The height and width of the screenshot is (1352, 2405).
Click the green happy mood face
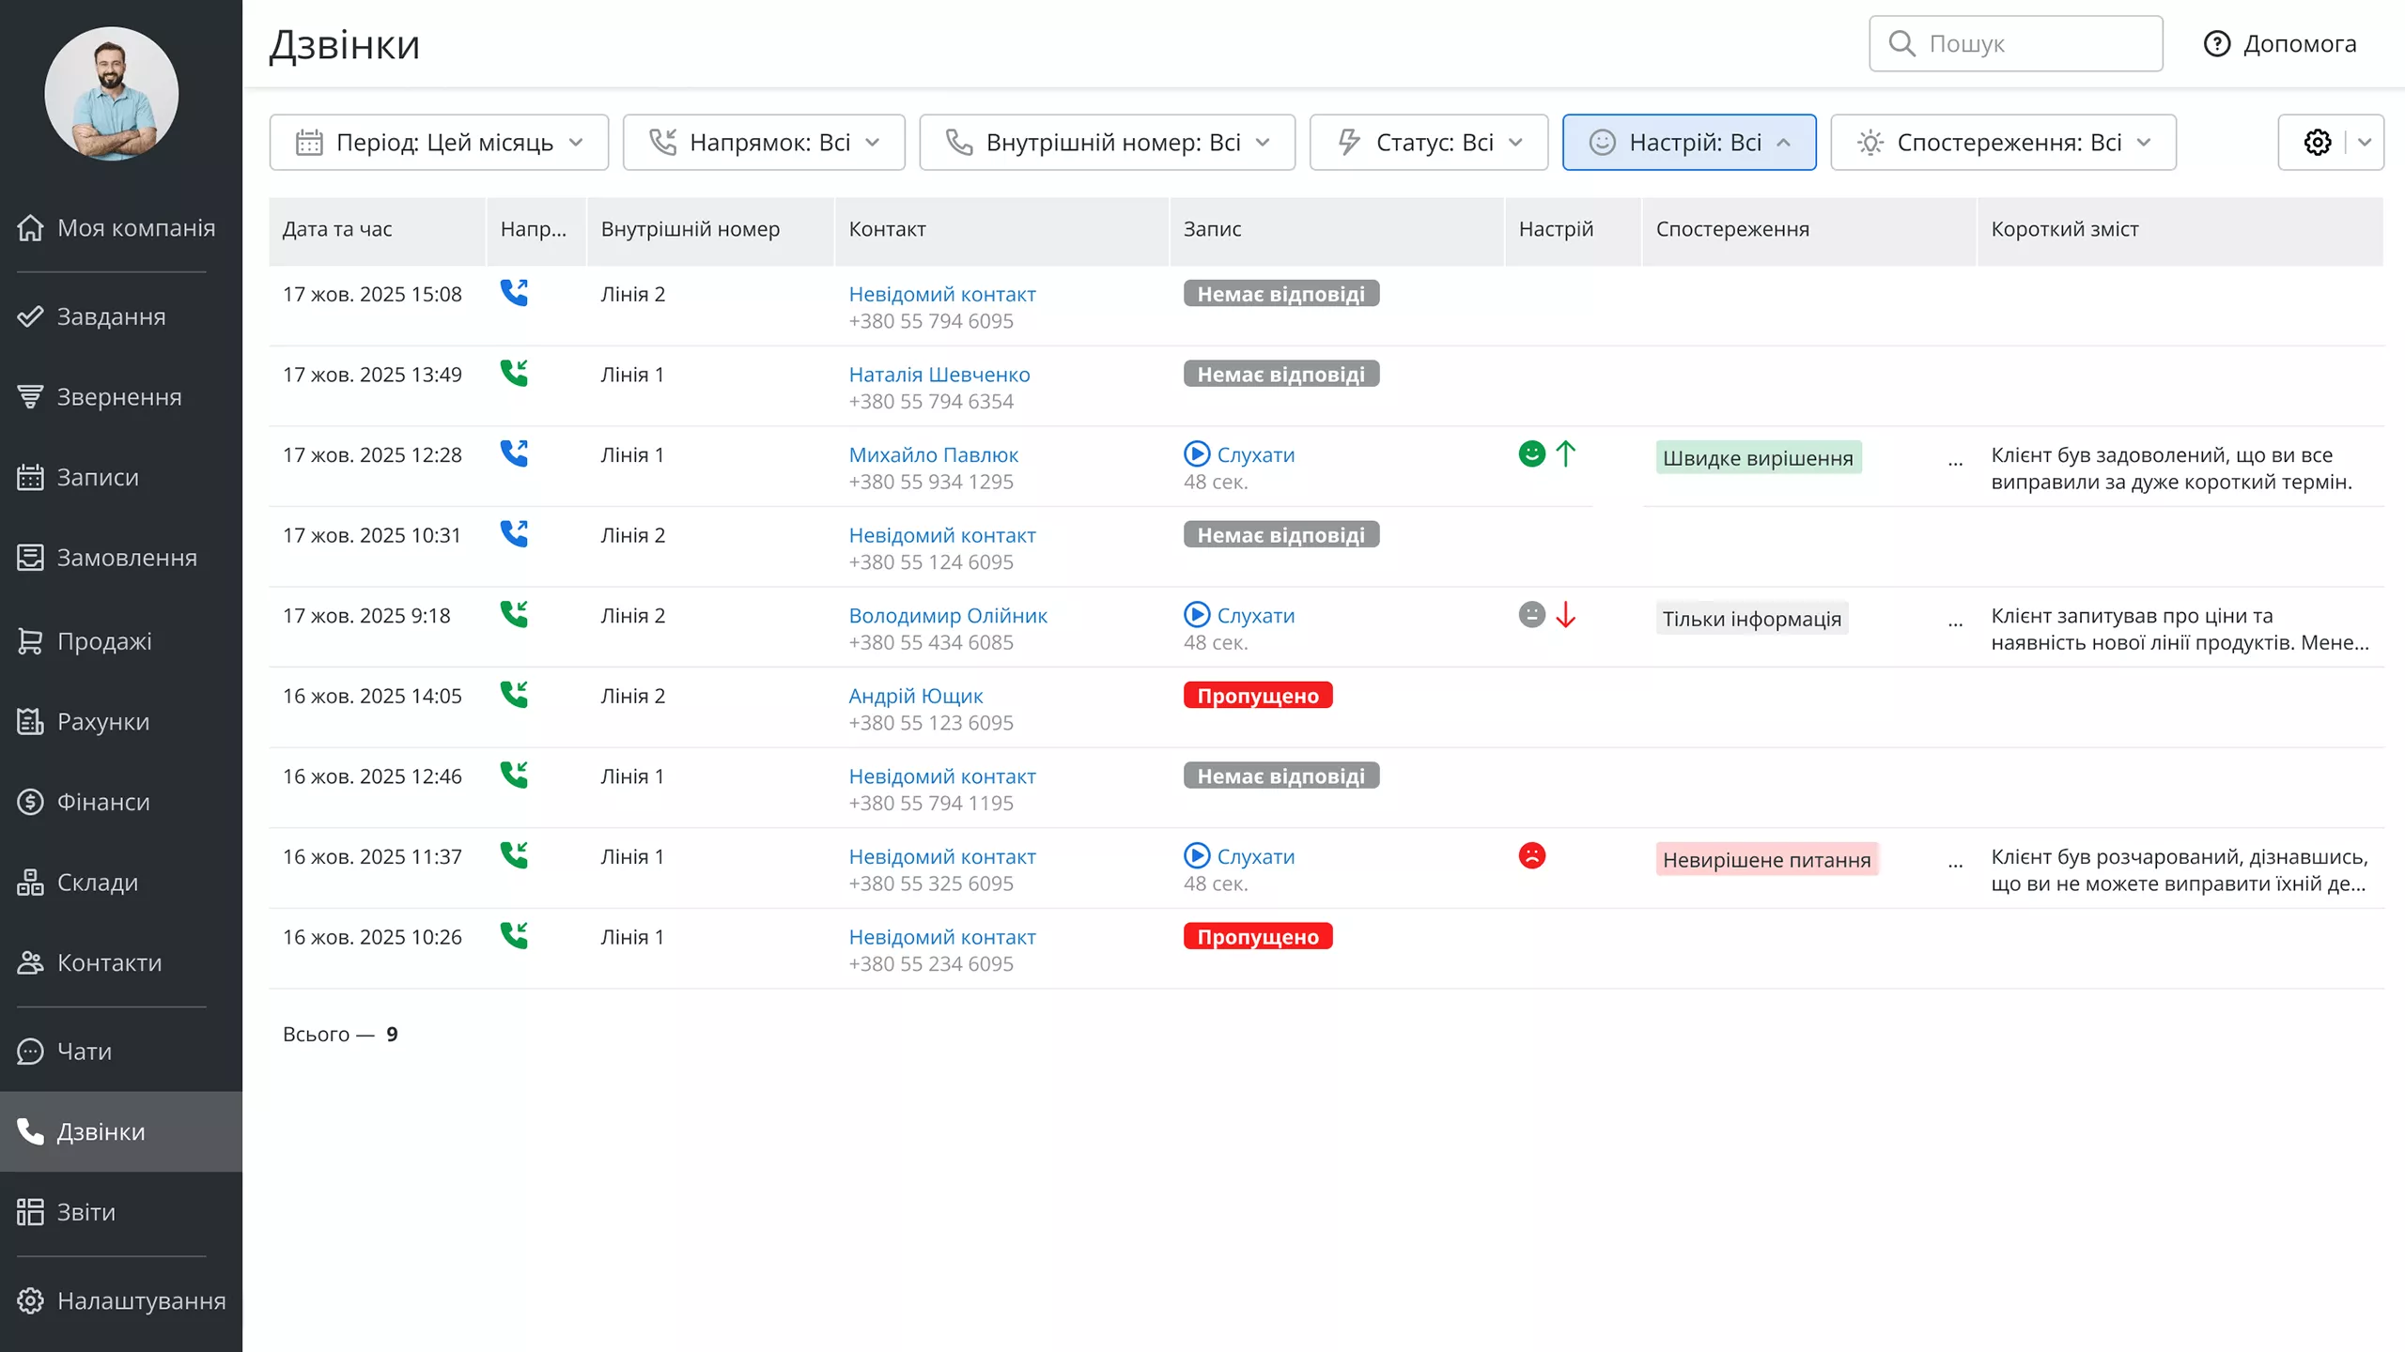tap(1531, 454)
